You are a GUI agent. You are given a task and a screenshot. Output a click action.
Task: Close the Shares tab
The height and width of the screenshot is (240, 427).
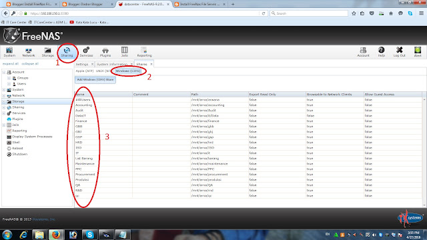pos(151,64)
